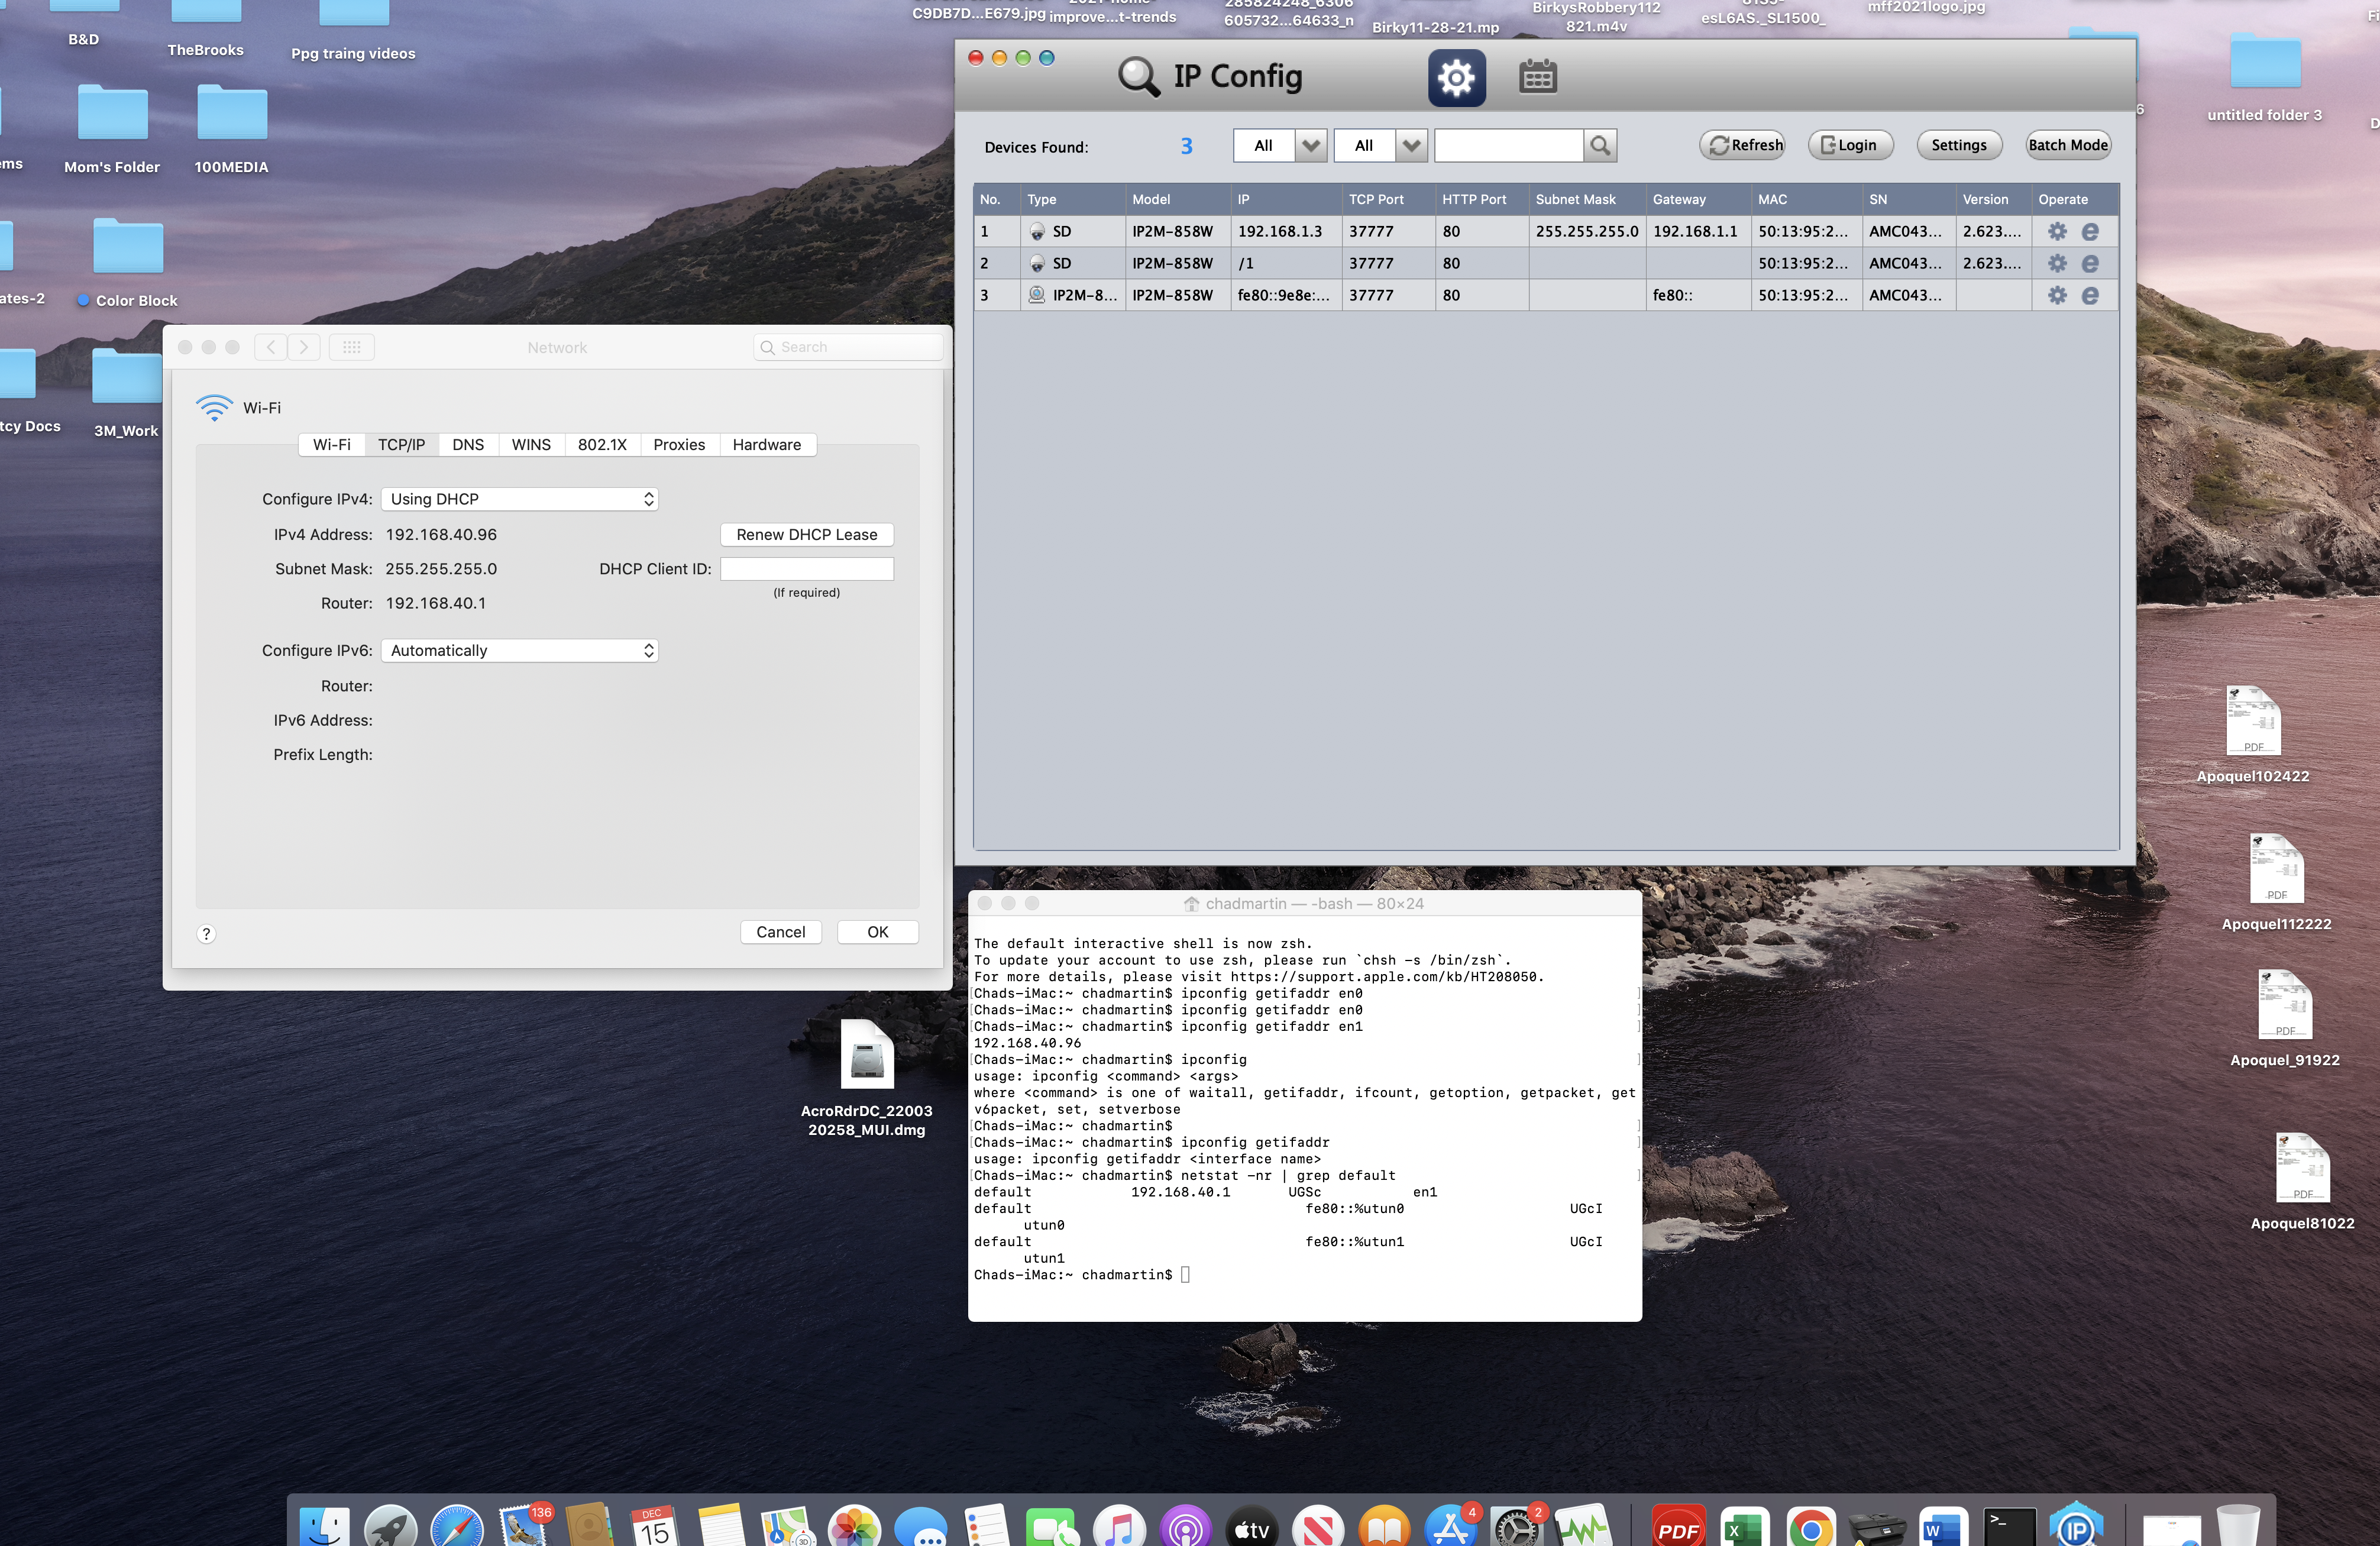Open Terminal from the Dock
2380x1546 pixels.
(2010, 1526)
